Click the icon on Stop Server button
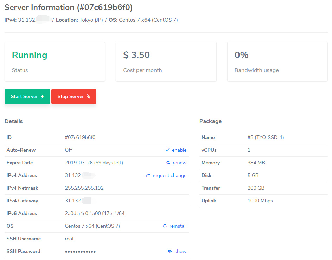Screen dimensions: 332x260 (x=89, y=97)
